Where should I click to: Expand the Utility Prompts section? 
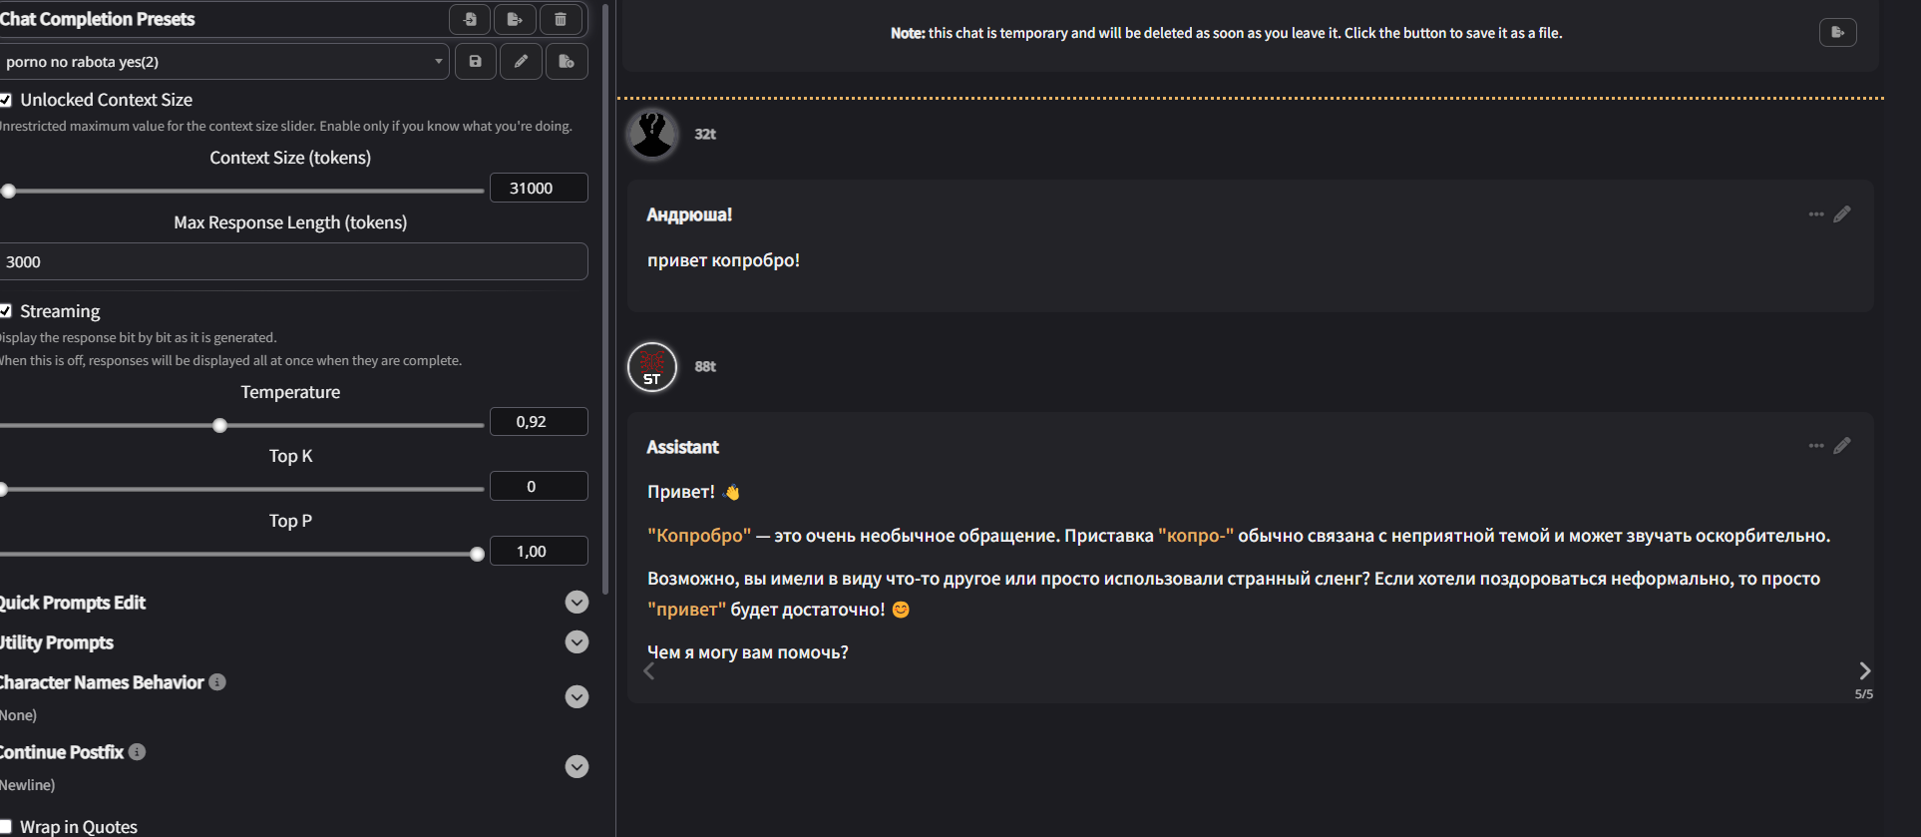point(576,642)
